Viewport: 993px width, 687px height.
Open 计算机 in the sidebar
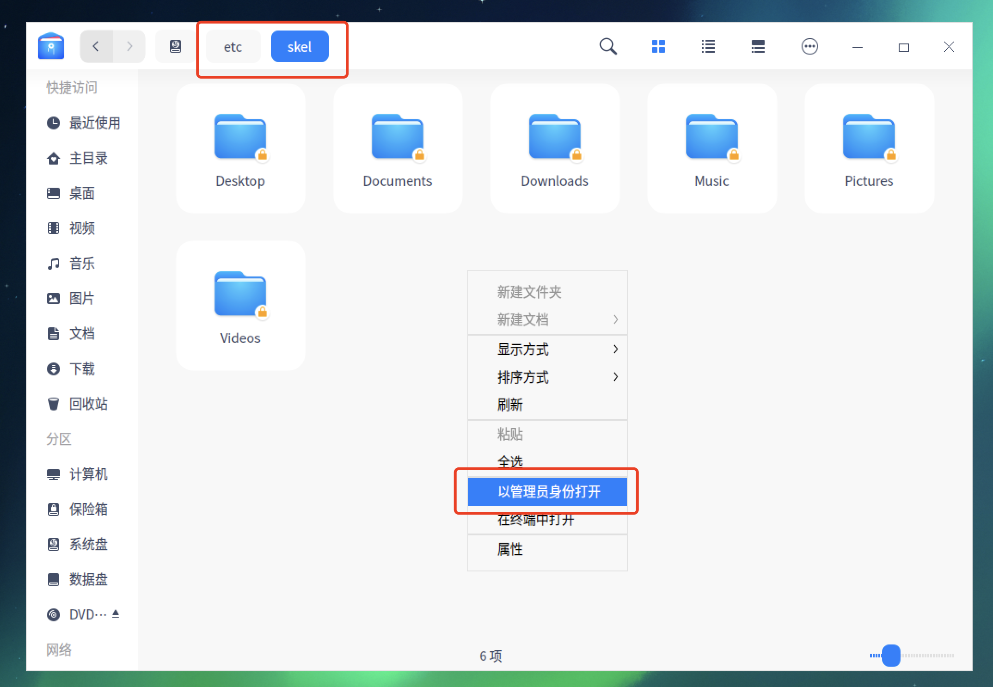tap(78, 474)
